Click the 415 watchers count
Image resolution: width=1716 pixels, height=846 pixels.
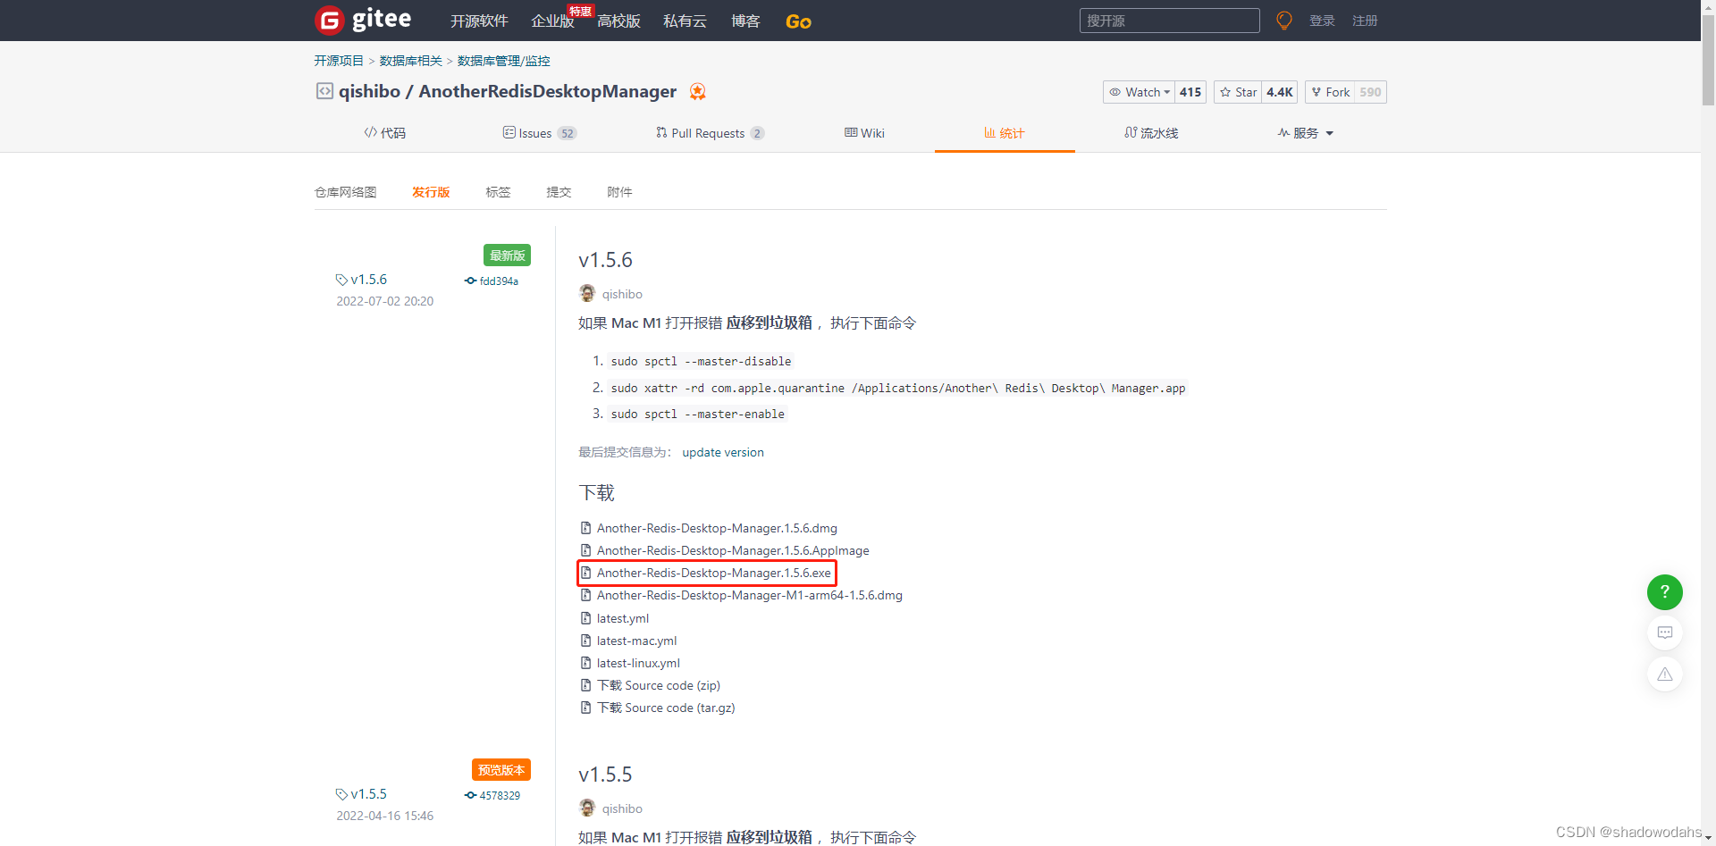tap(1190, 92)
